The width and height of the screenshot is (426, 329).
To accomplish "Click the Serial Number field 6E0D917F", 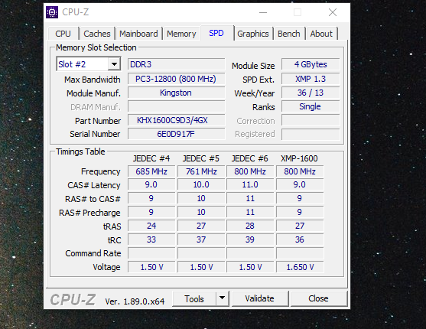I will [177, 134].
